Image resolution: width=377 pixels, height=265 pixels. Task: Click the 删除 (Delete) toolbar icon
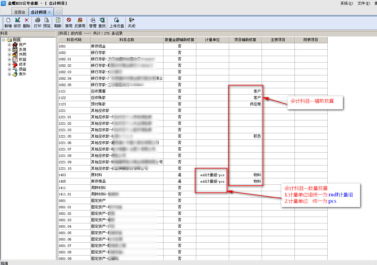pyautogui.click(x=27, y=20)
